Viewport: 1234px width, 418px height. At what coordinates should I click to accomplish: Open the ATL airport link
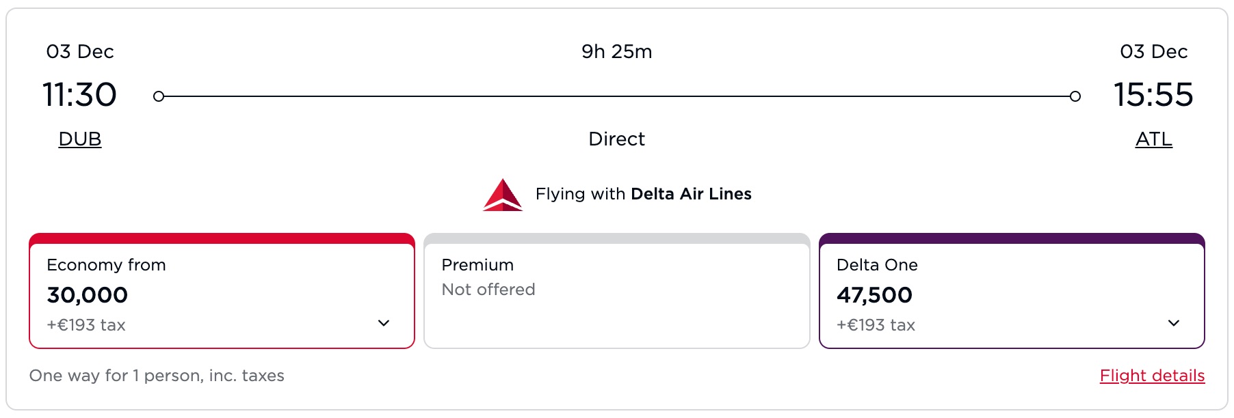point(1154,139)
